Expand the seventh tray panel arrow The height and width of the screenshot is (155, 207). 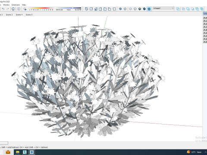(205, 36)
